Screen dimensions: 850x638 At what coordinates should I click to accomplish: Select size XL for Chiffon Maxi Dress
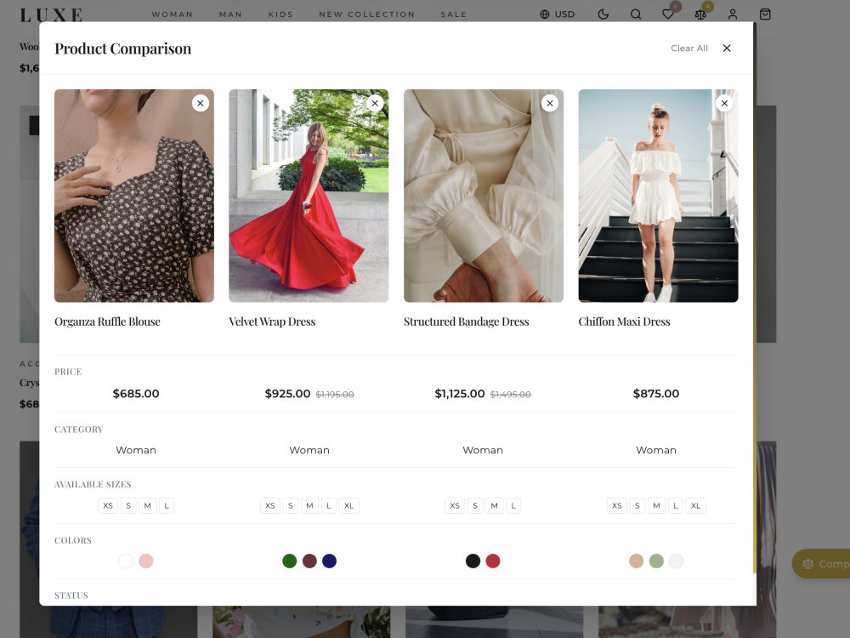click(x=695, y=505)
